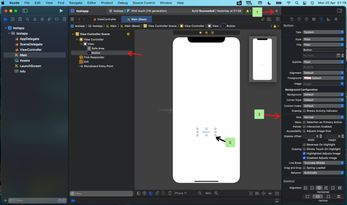The width and height of the screenshot is (347, 205).
Task: Show the Quick Help inspector
Action: pos(306,19)
